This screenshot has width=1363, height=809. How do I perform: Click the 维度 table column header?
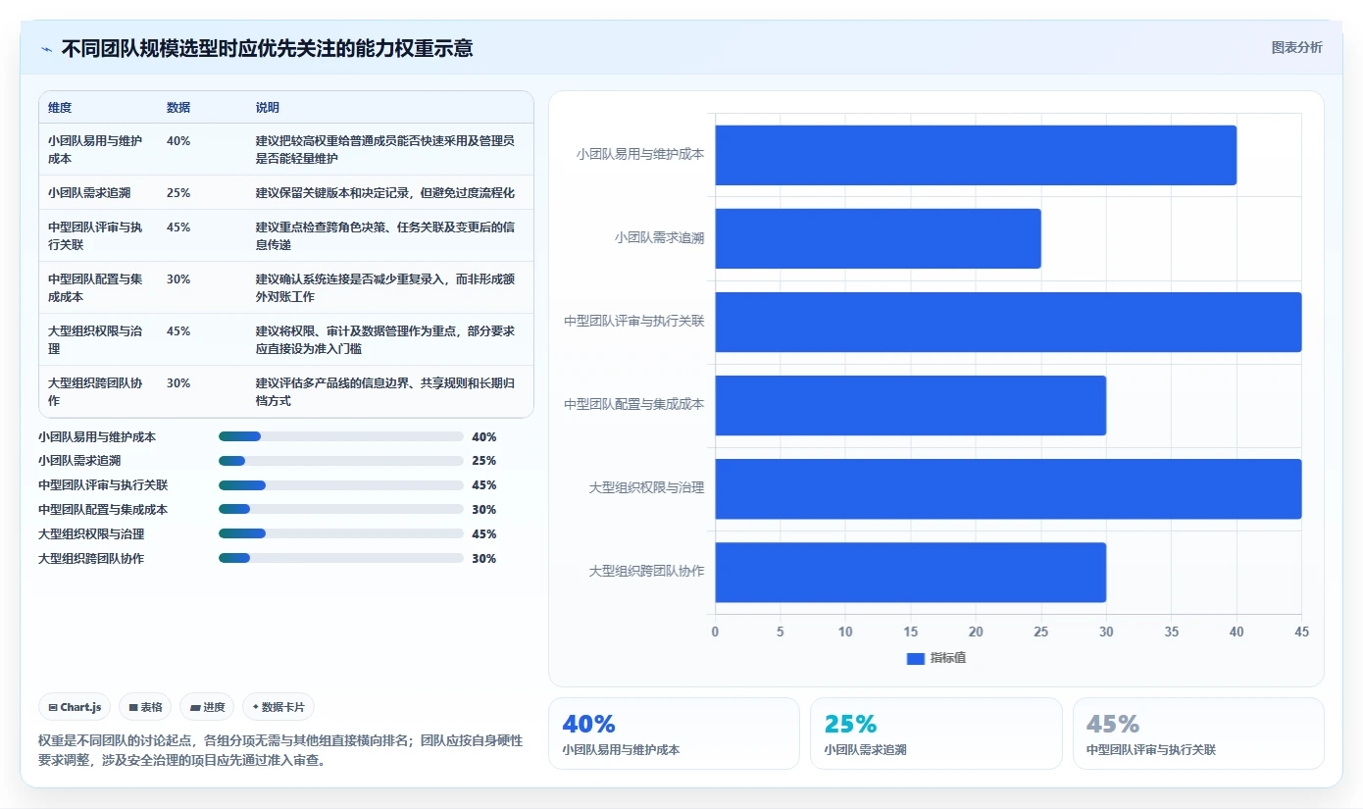click(60, 108)
